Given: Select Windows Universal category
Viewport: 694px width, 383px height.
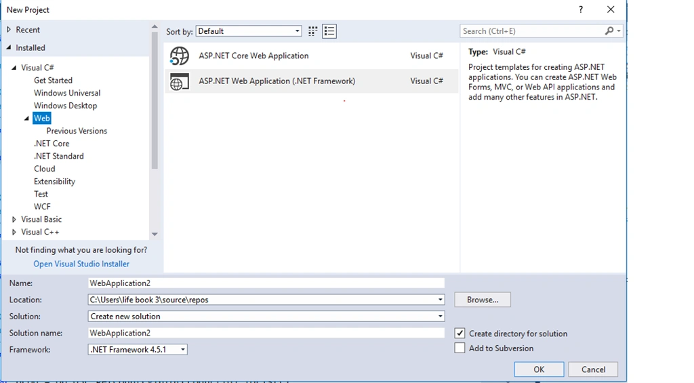Looking at the screenshot, I should click(67, 93).
